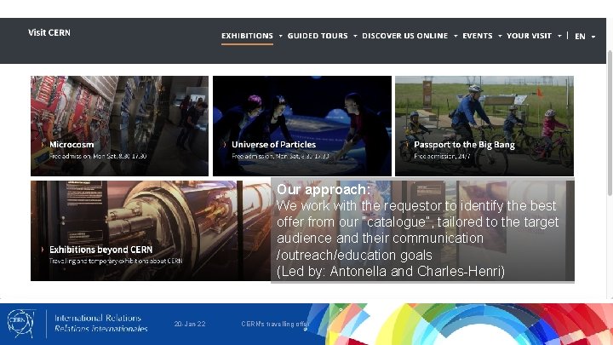Click the CERN logo in footer

click(21, 324)
